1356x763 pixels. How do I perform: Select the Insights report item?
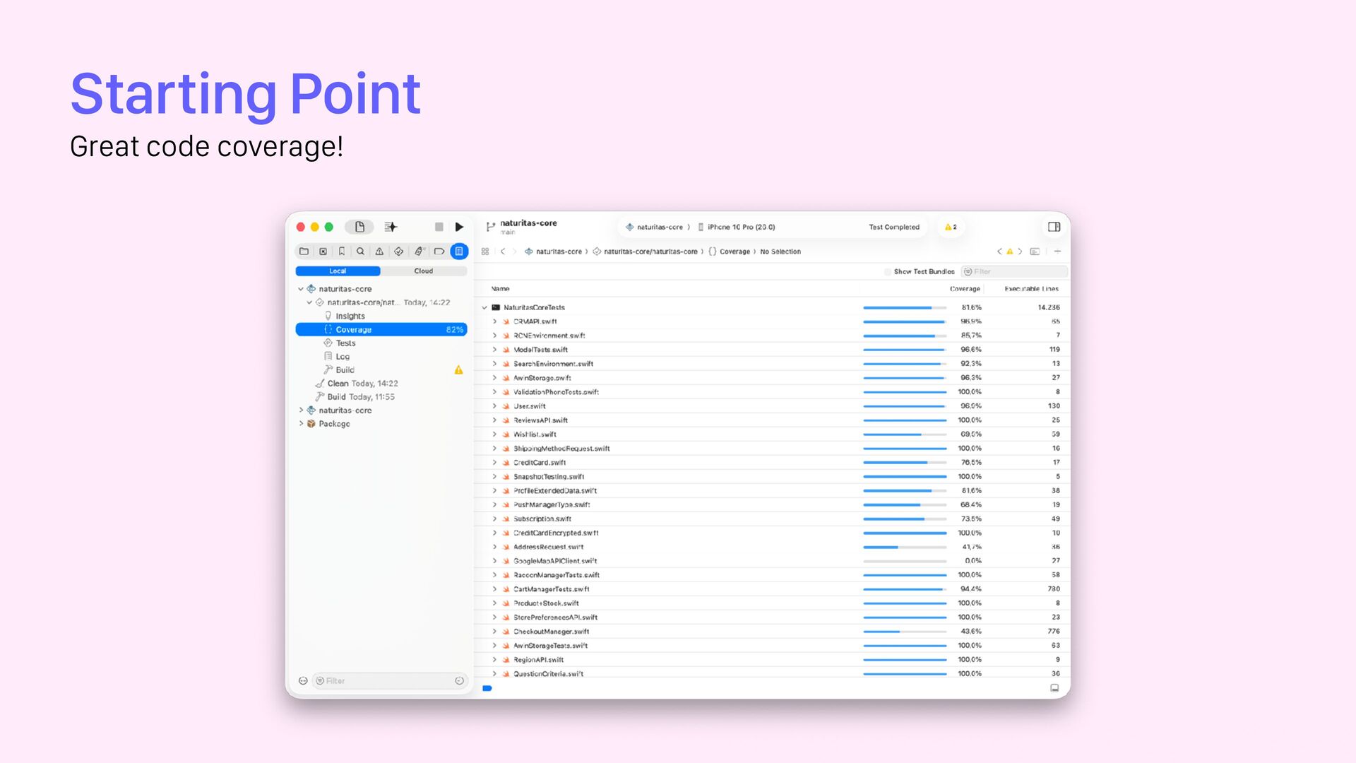click(350, 317)
